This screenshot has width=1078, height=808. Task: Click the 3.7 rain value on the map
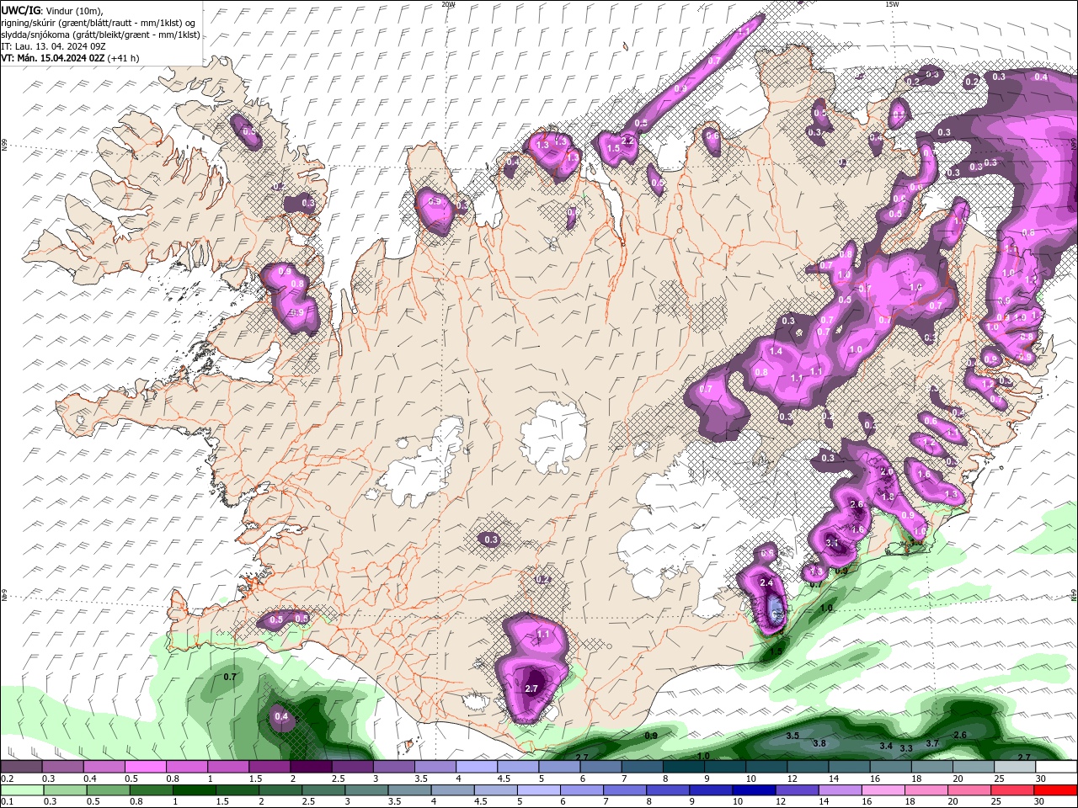(x=932, y=743)
